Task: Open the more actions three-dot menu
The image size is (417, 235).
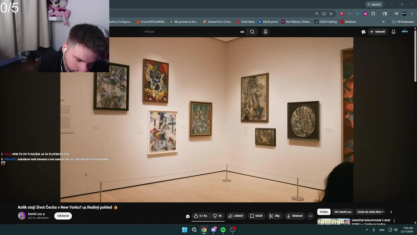Action: pyautogui.click(x=310, y=216)
